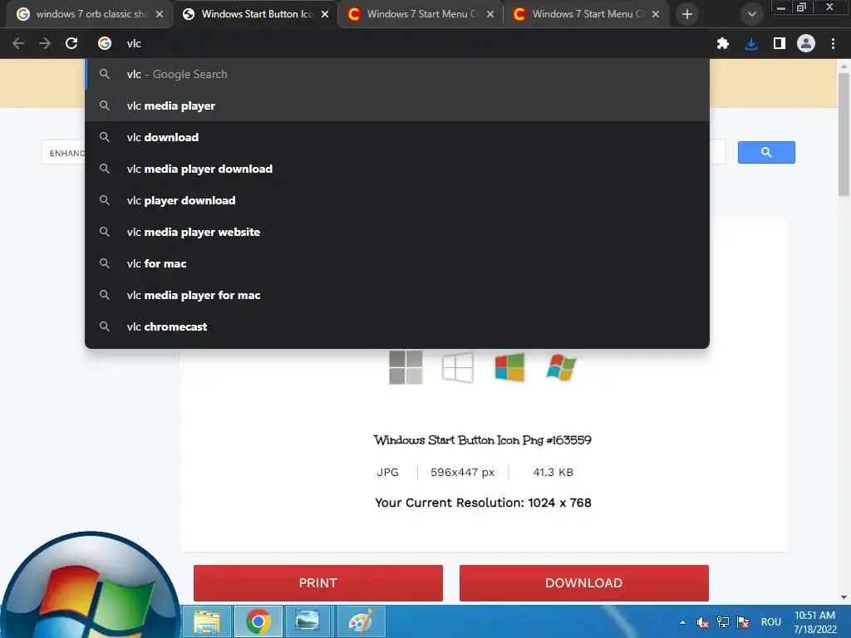851x638 pixels.
Task: Click the Chrome back arrow
Action: point(18,43)
